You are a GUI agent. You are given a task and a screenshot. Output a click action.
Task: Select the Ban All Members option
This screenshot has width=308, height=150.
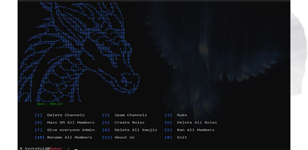pos(196,130)
